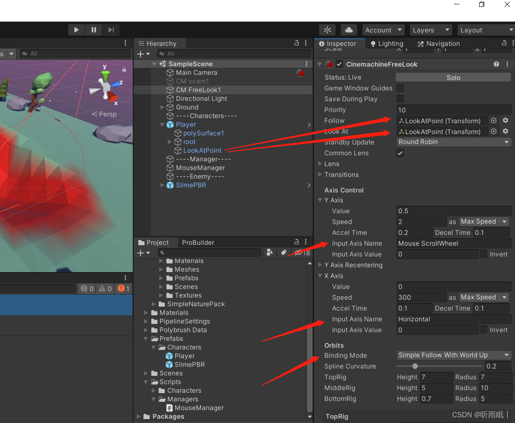Pause the game with the pause button
The width and height of the screenshot is (515, 423).
(x=93, y=30)
